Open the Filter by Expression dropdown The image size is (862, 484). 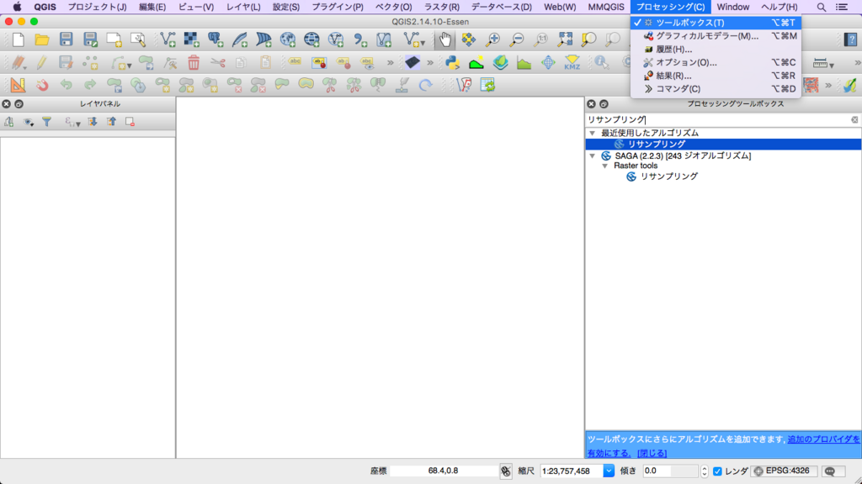pyautogui.click(x=72, y=122)
